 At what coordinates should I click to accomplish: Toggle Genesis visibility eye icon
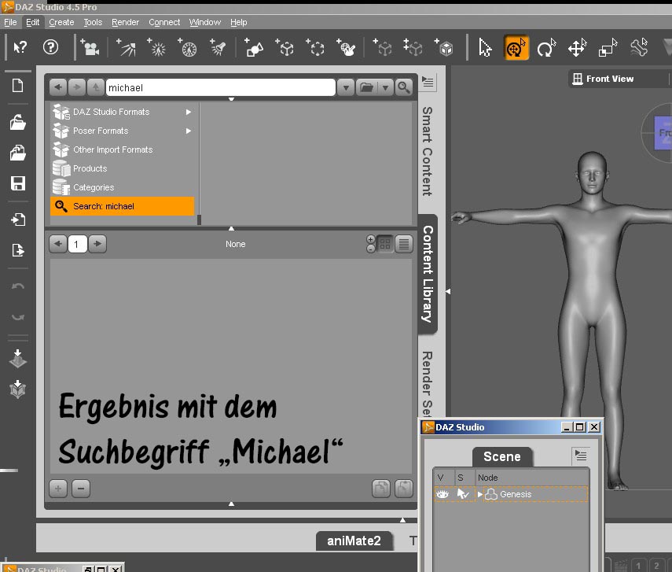(x=442, y=494)
